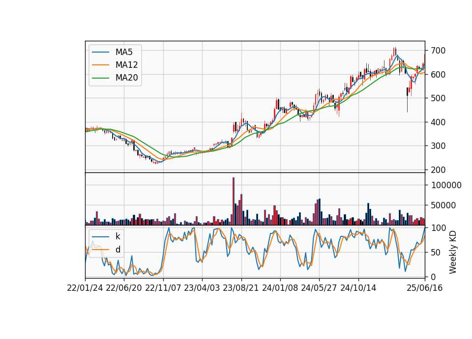Viewport: 472px width, 339px height.
Task: Click the 100000 volume axis label
Action: 446,185
